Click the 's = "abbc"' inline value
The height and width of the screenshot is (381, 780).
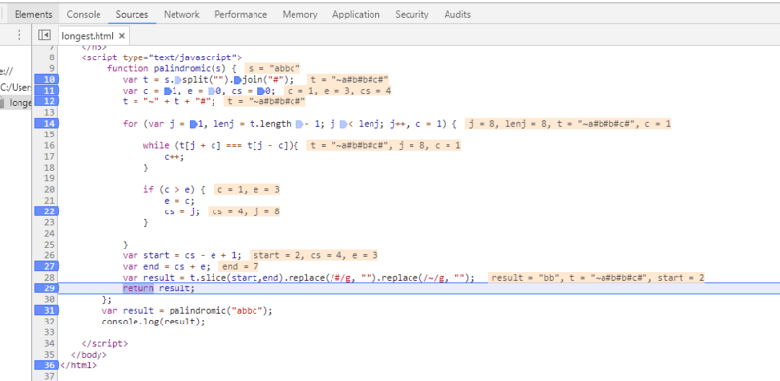273,68
